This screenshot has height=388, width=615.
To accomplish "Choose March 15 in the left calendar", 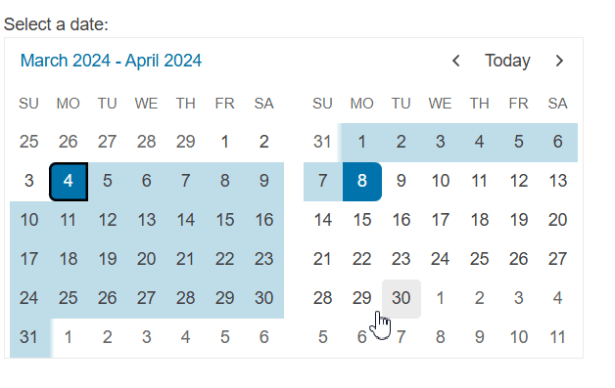I will (x=224, y=221).
